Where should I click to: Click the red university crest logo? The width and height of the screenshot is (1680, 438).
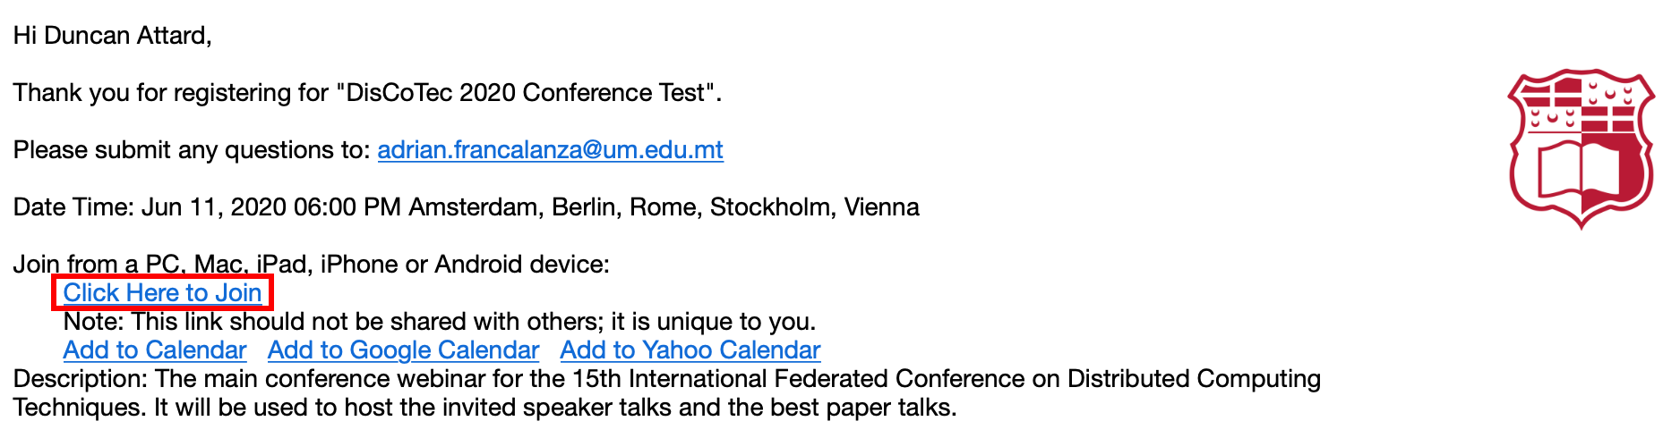[x=1581, y=148]
